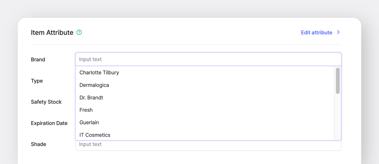Click the green help icon beside Item Attribute
Viewport: 379px width, 164px height.
pos(79,33)
